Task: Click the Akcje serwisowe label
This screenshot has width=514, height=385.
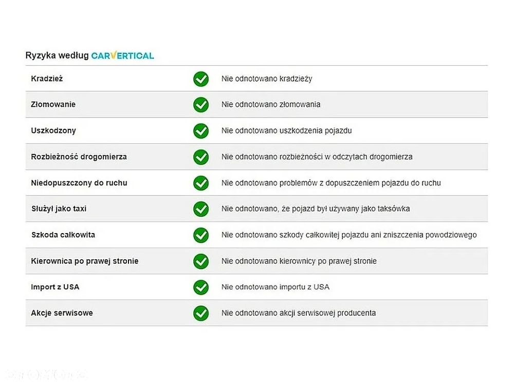Action: [62, 313]
